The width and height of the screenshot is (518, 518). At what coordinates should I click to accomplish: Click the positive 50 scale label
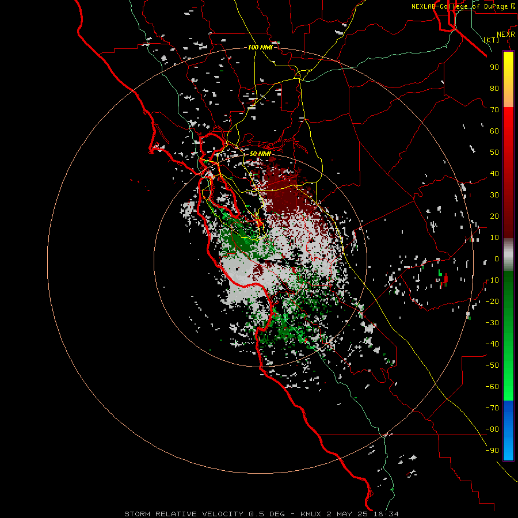coord(494,153)
